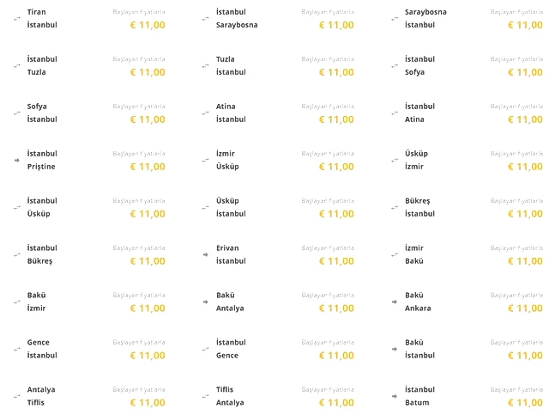Open the İstanbul to Saraybosna route
The width and height of the screenshot is (549, 415).
click(278, 19)
